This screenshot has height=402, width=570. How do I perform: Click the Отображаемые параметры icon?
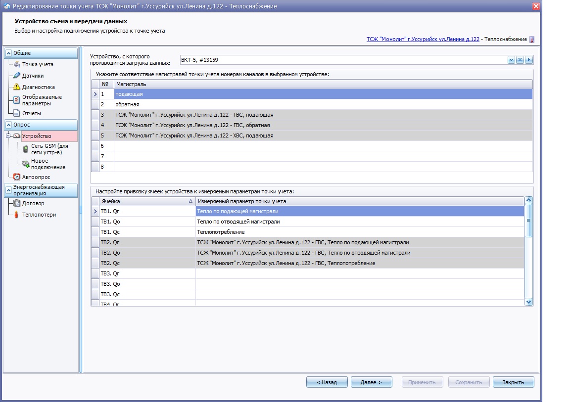coord(17,100)
